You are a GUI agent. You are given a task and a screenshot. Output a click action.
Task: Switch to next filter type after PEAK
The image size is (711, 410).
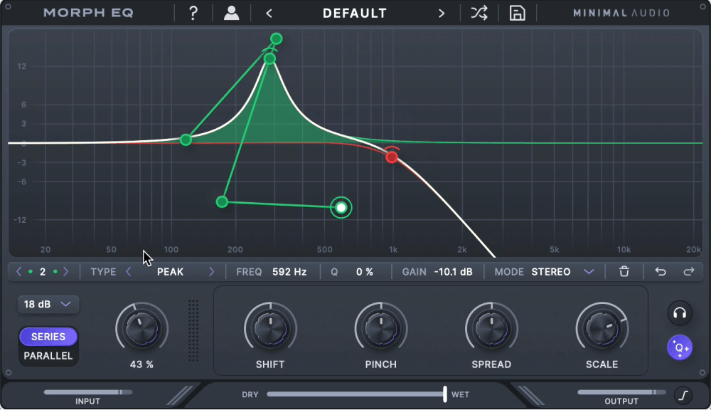211,271
